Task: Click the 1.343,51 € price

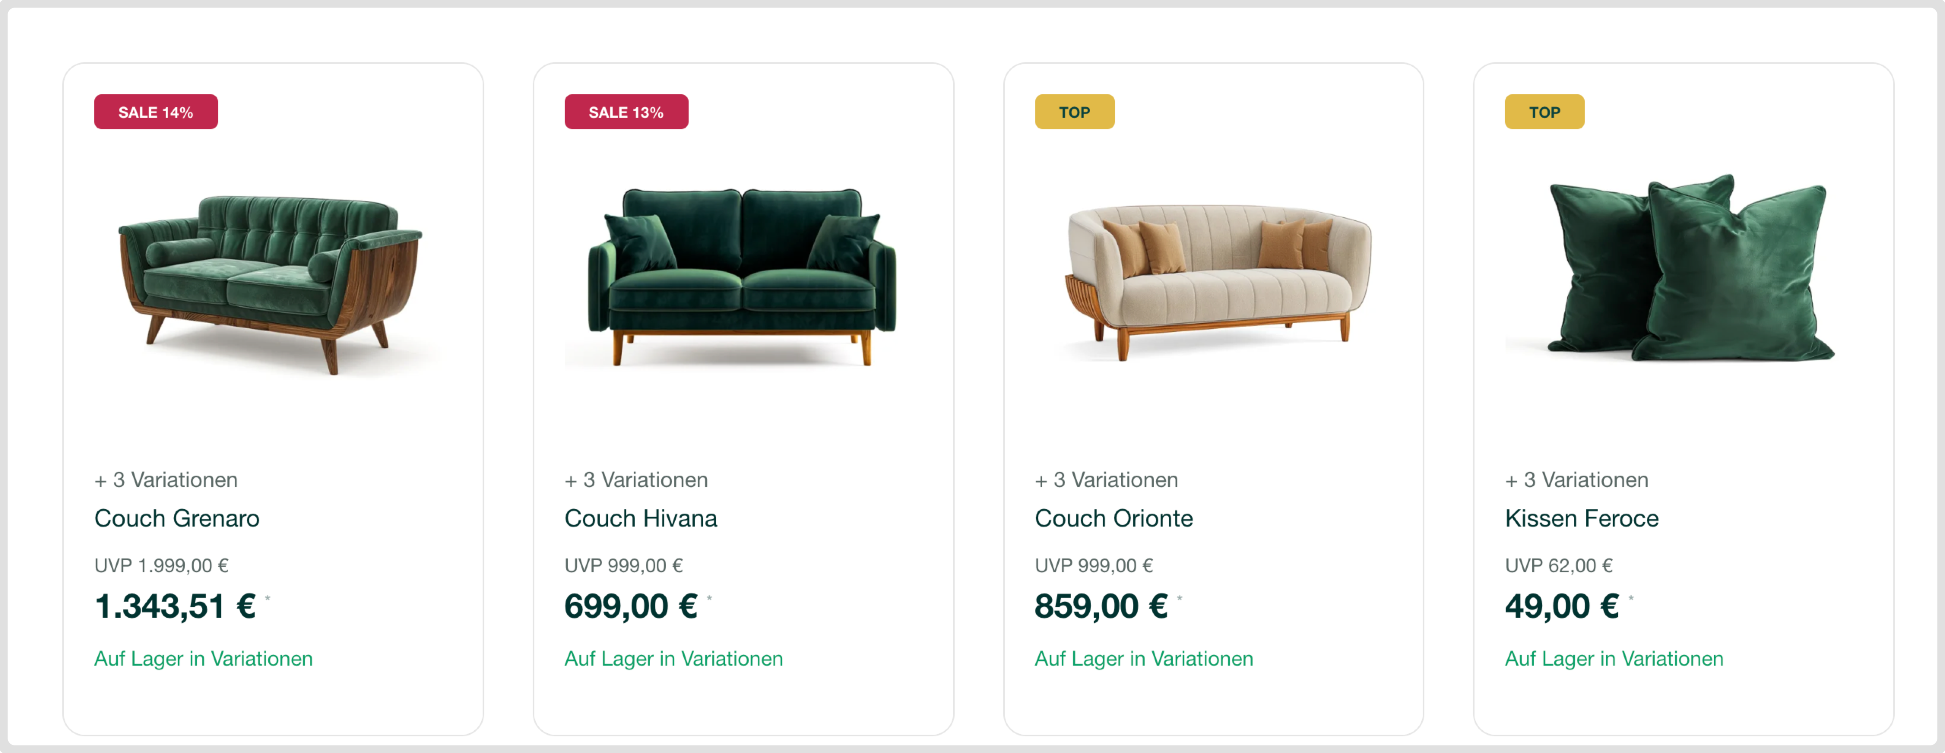Action: (175, 606)
